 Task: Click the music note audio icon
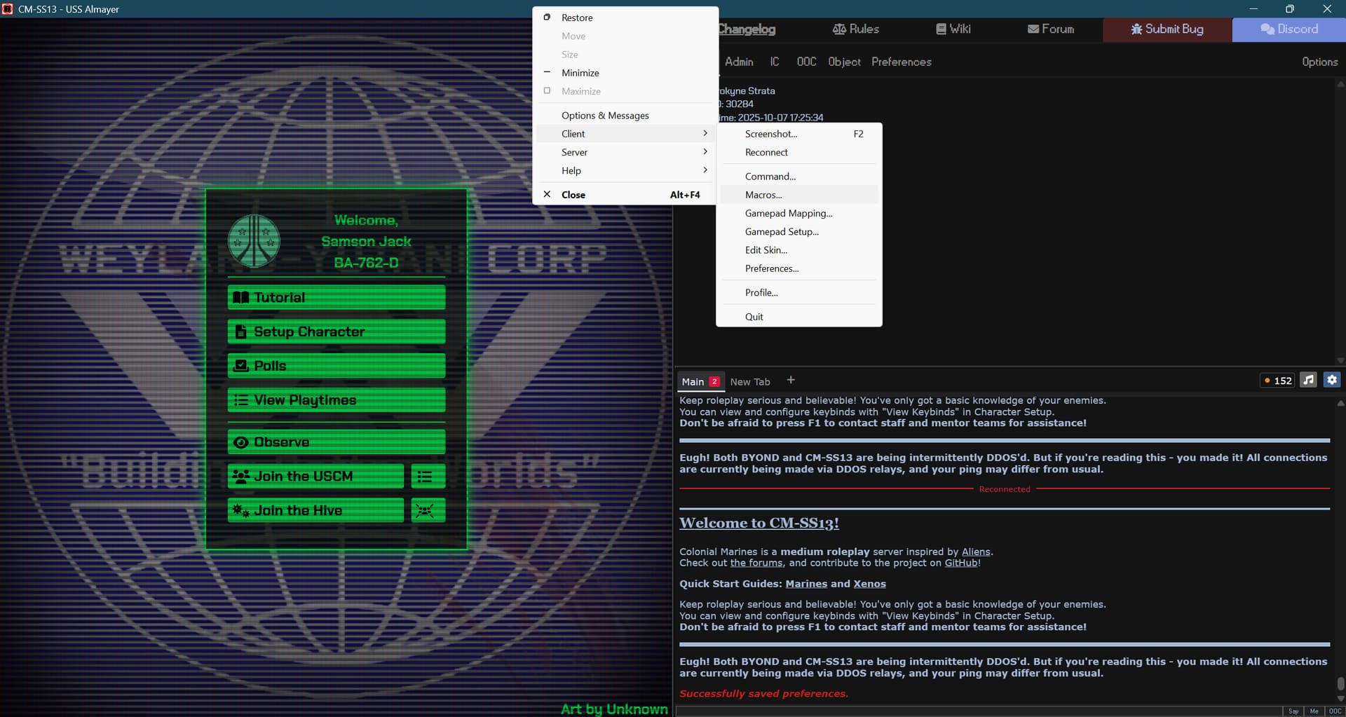click(x=1308, y=380)
